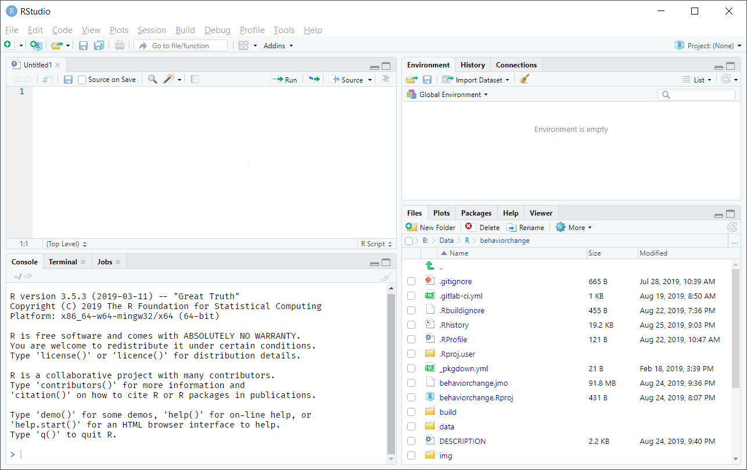
Task: Click the Environment search field
Action: [x=696, y=94]
